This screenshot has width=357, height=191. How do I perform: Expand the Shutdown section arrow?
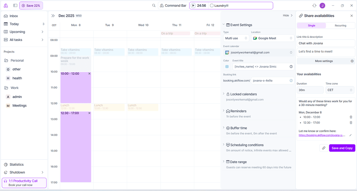pos(42,172)
